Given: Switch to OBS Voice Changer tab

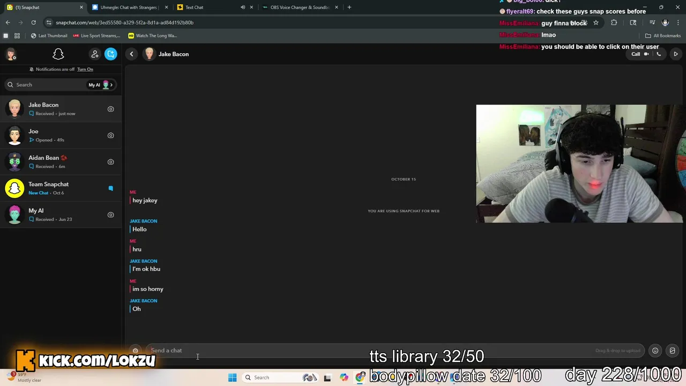Looking at the screenshot, I should click(300, 8).
